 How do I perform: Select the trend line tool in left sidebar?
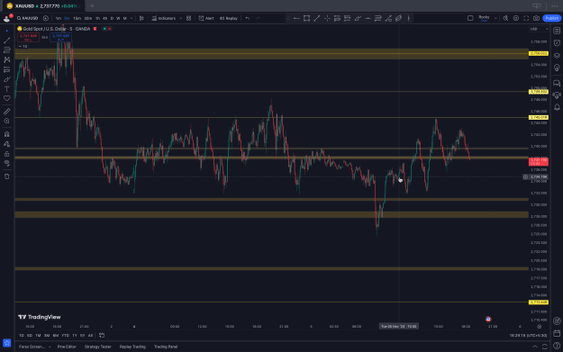click(7, 41)
